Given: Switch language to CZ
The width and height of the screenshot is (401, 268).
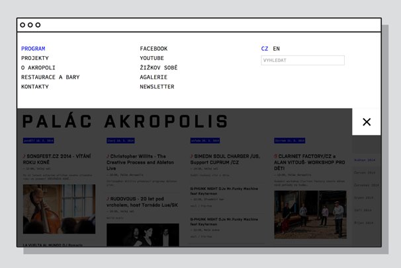Looking at the screenshot, I should tap(265, 49).
